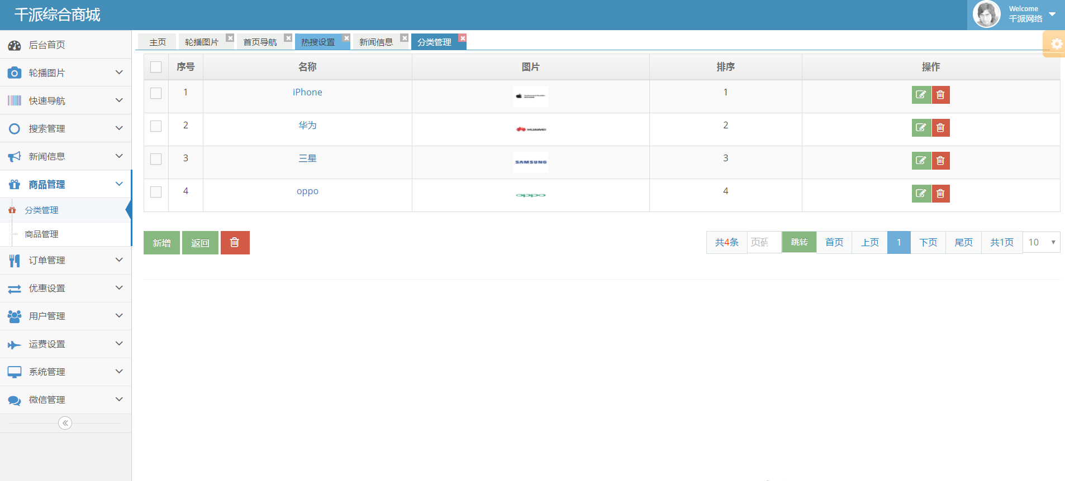This screenshot has height=481, width=1065.
Task: Click the 跳转 page jump button
Action: pos(799,242)
